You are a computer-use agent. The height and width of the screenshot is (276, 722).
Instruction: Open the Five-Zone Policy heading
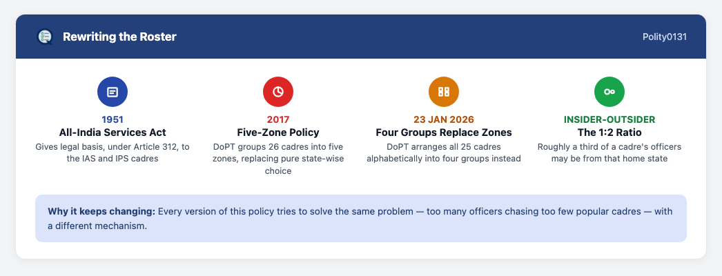click(278, 132)
